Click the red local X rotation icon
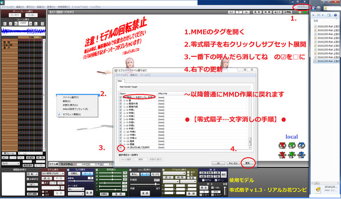Screen dimensions: 341x199 click(x=282, y=145)
